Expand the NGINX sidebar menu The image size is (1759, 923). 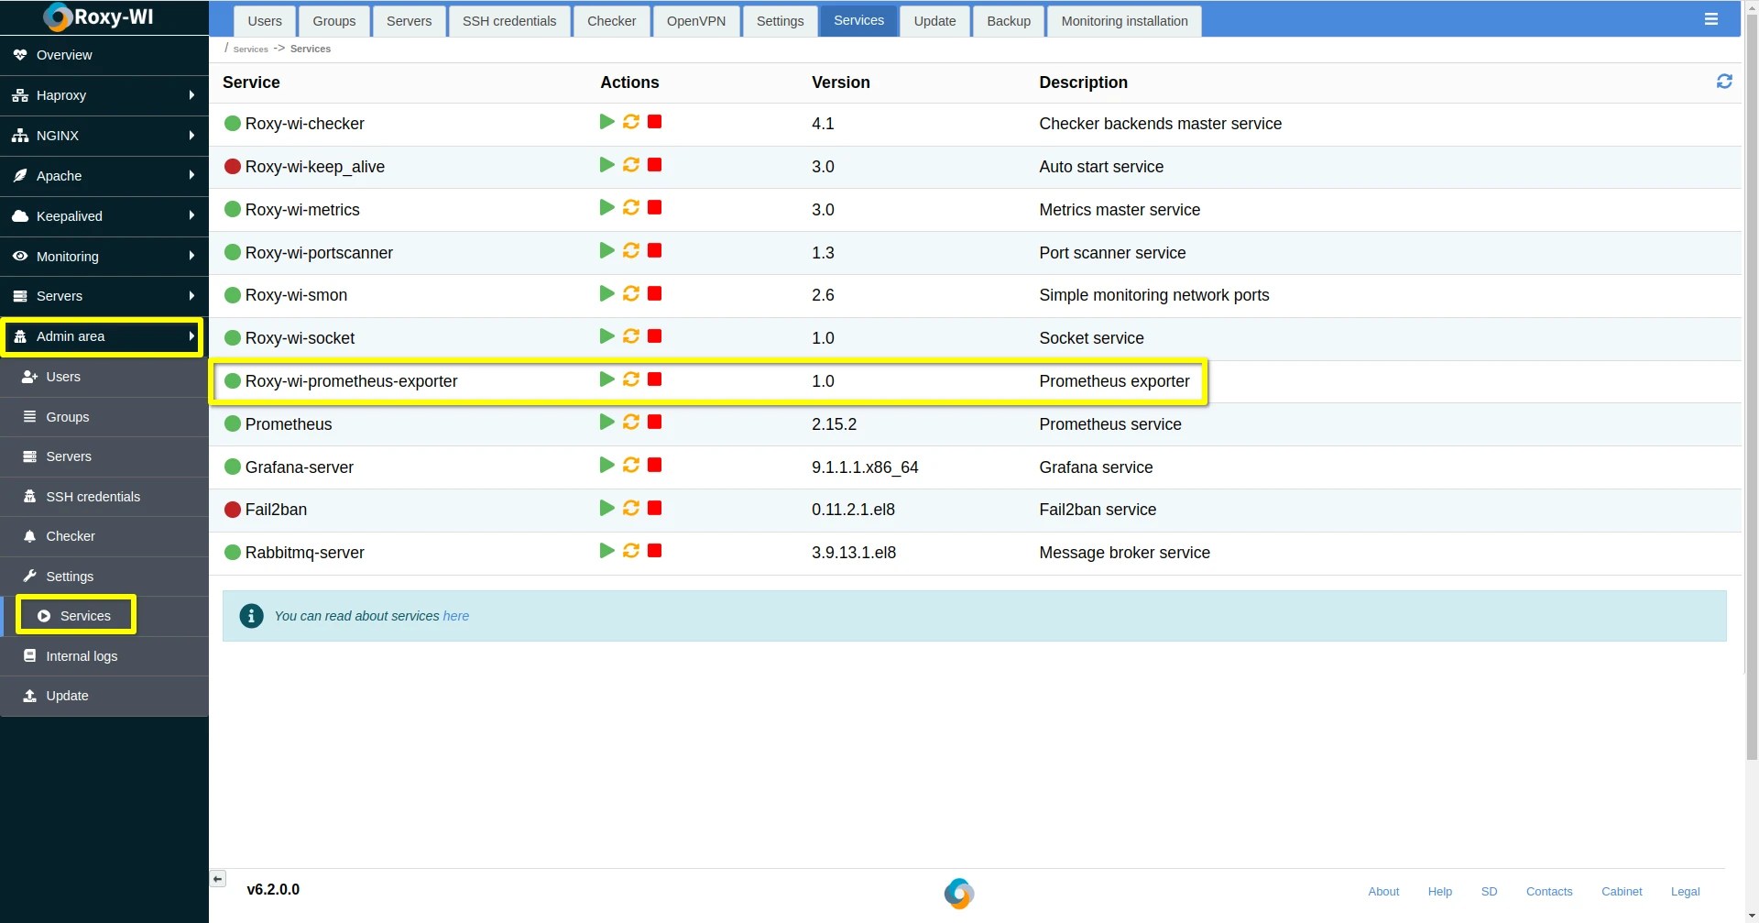coord(104,136)
